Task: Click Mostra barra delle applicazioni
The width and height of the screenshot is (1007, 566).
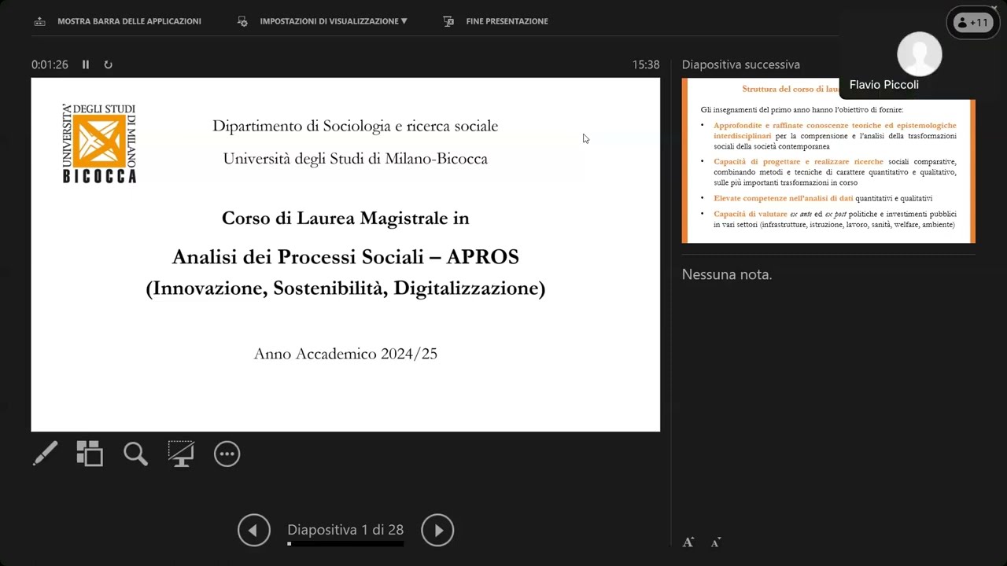Action: click(129, 21)
